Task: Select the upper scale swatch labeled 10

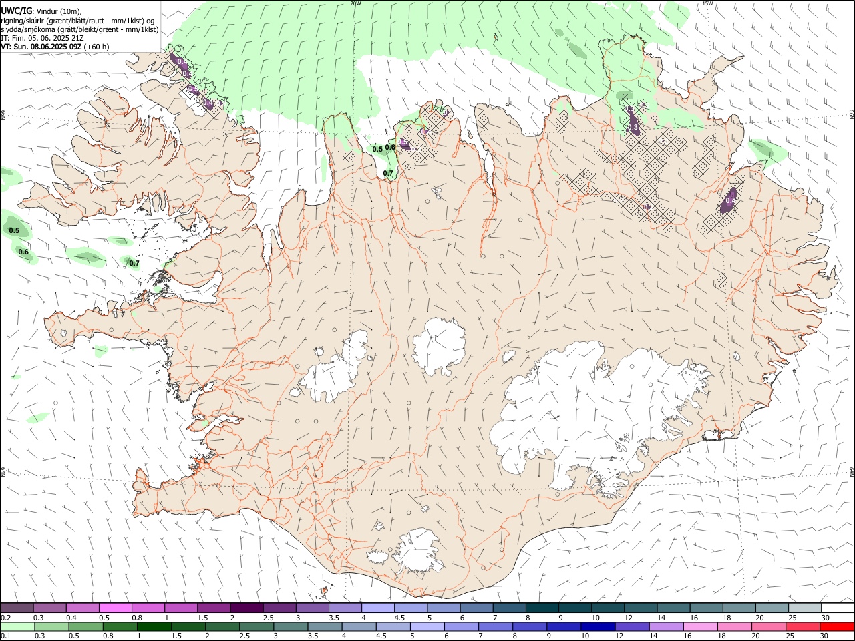Action: (x=608, y=608)
